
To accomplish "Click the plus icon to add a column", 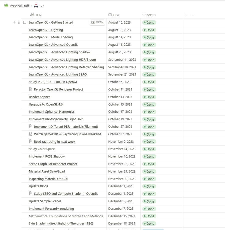I will (x=186, y=15).
